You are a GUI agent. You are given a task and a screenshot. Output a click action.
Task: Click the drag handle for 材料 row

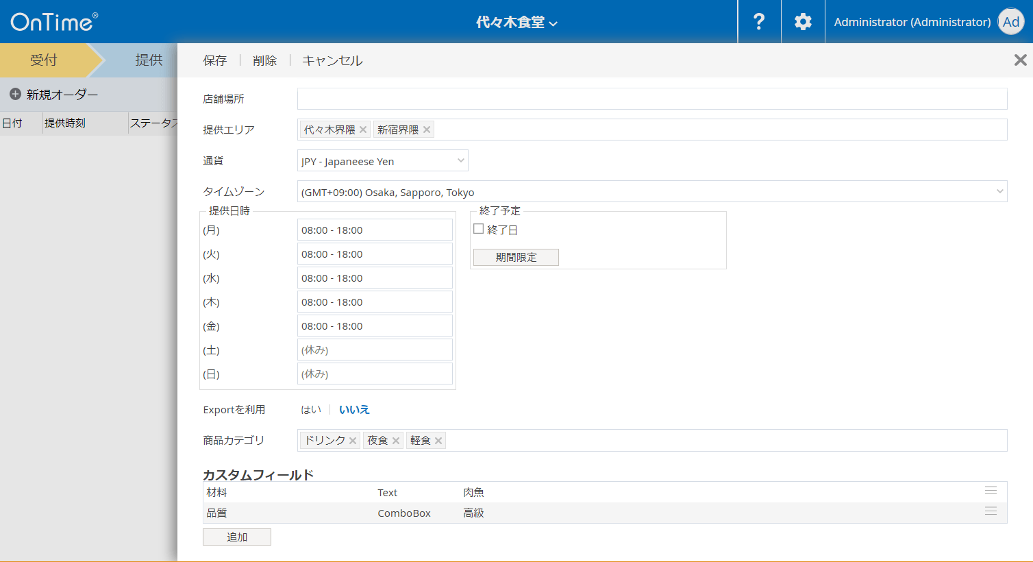tap(991, 491)
